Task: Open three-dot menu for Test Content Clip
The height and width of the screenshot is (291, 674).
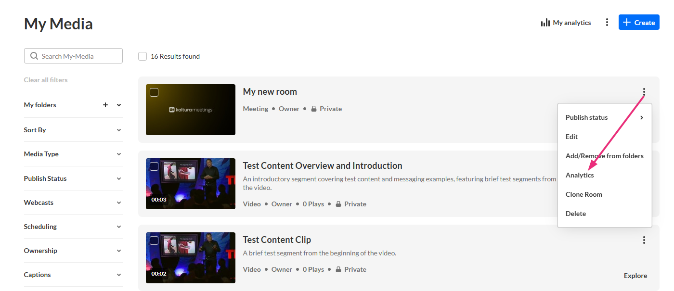Action: (644, 240)
